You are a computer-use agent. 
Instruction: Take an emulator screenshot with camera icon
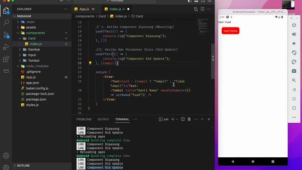tap(294, 71)
